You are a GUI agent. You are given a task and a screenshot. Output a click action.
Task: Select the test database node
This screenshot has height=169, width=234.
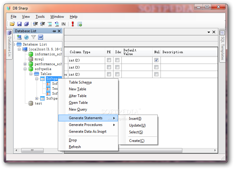[x=38, y=103]
